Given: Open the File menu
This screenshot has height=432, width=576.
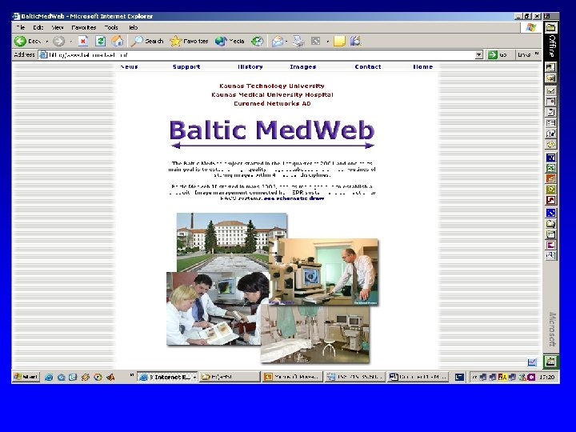Looking at the screenshot, I should tap(21, 27).
